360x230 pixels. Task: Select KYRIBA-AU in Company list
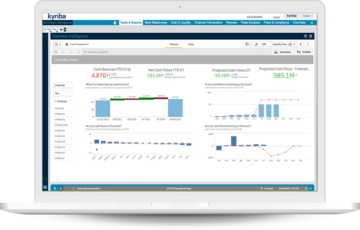63,114
